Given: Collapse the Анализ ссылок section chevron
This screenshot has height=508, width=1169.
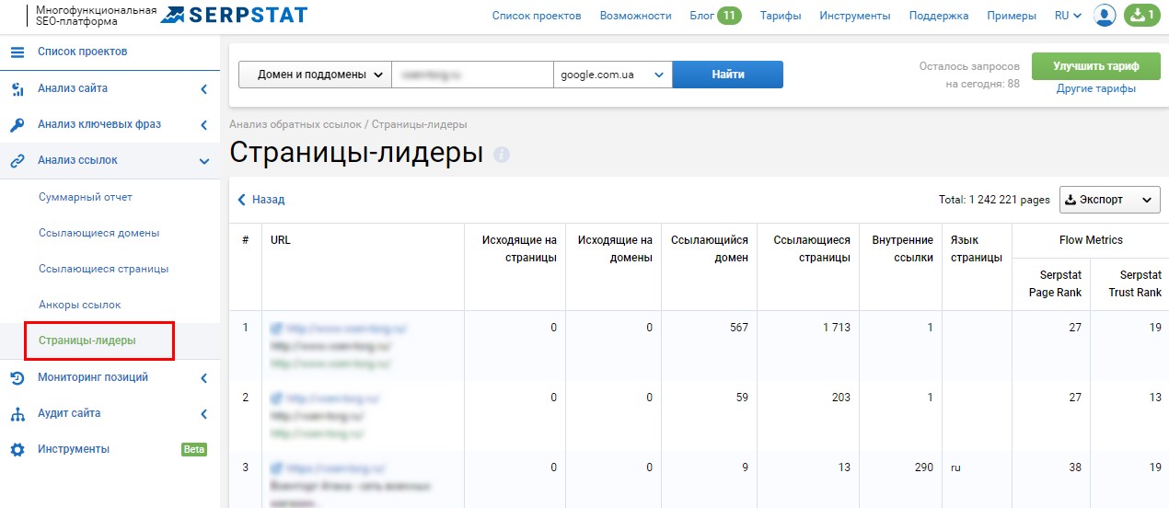Looking at the screenshot, I should pos(203,161).
